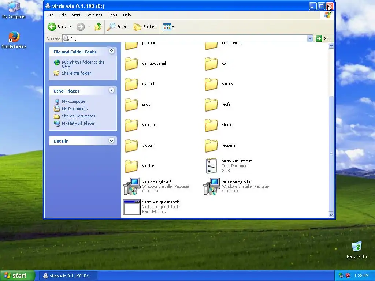Select the viorng folder icon
The height and width of the screenshot is (281, 375).
[x=211, y=125]
